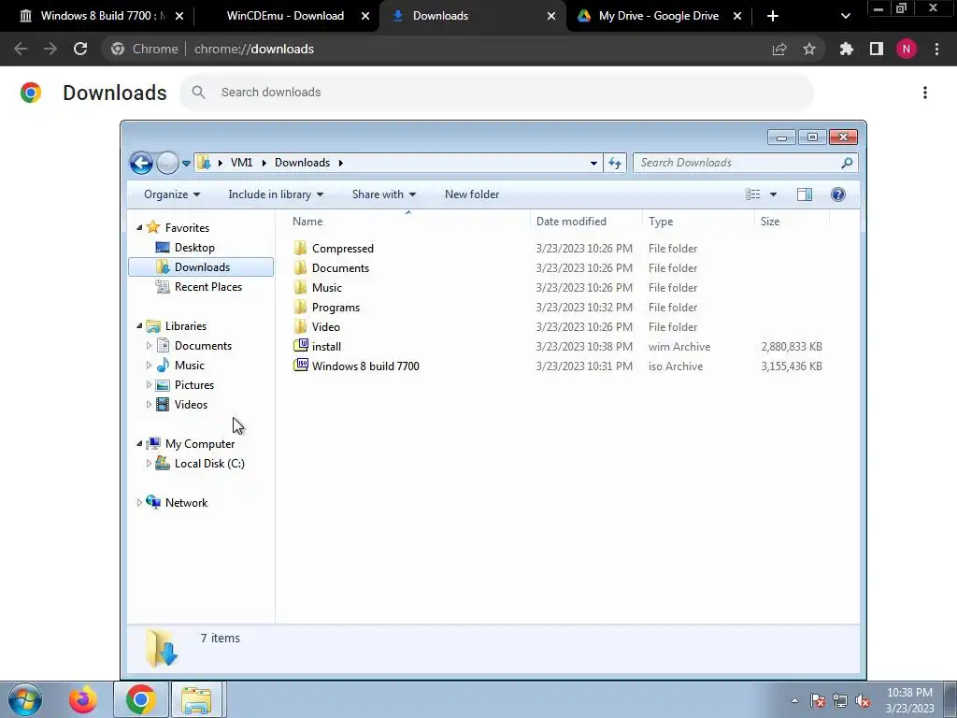
Task: Expand the Videos library
Action: [x=149, y=404]
